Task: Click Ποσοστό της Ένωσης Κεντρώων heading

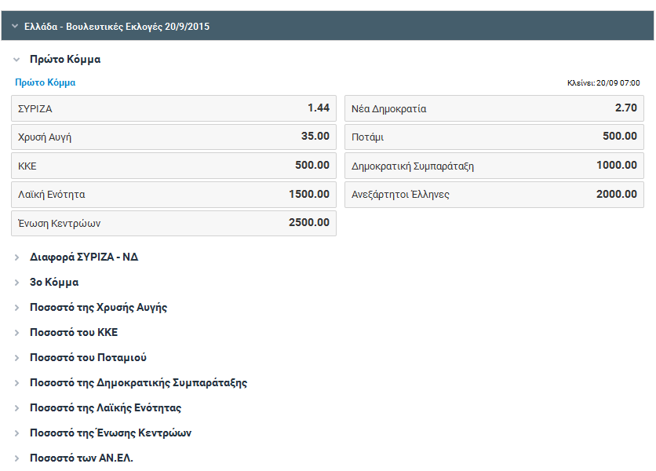Action: click(x=111, y=433)
